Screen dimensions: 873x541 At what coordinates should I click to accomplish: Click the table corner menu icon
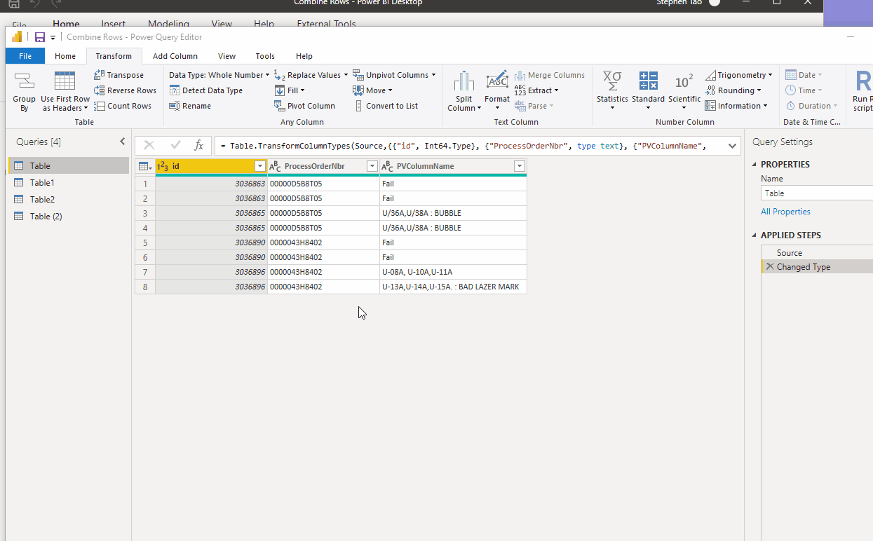coord(145,166)
